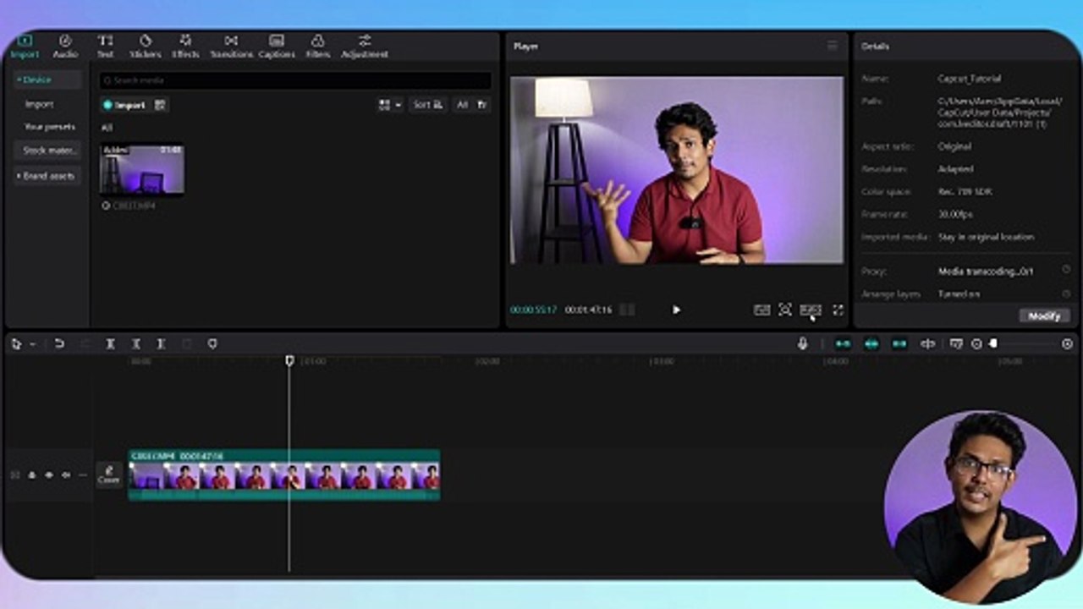Toggle auto snapping in timeline toolbar
This screenshot has height=609, width=1083.
pyautogui.click(x=871, y=344)
